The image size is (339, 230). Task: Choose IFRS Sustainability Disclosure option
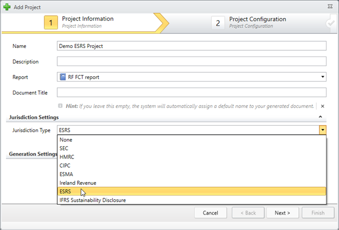tap(192, 200)
